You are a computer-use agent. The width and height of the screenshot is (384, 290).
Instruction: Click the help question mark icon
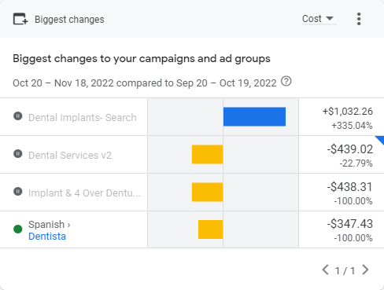(x=286, y=81)
